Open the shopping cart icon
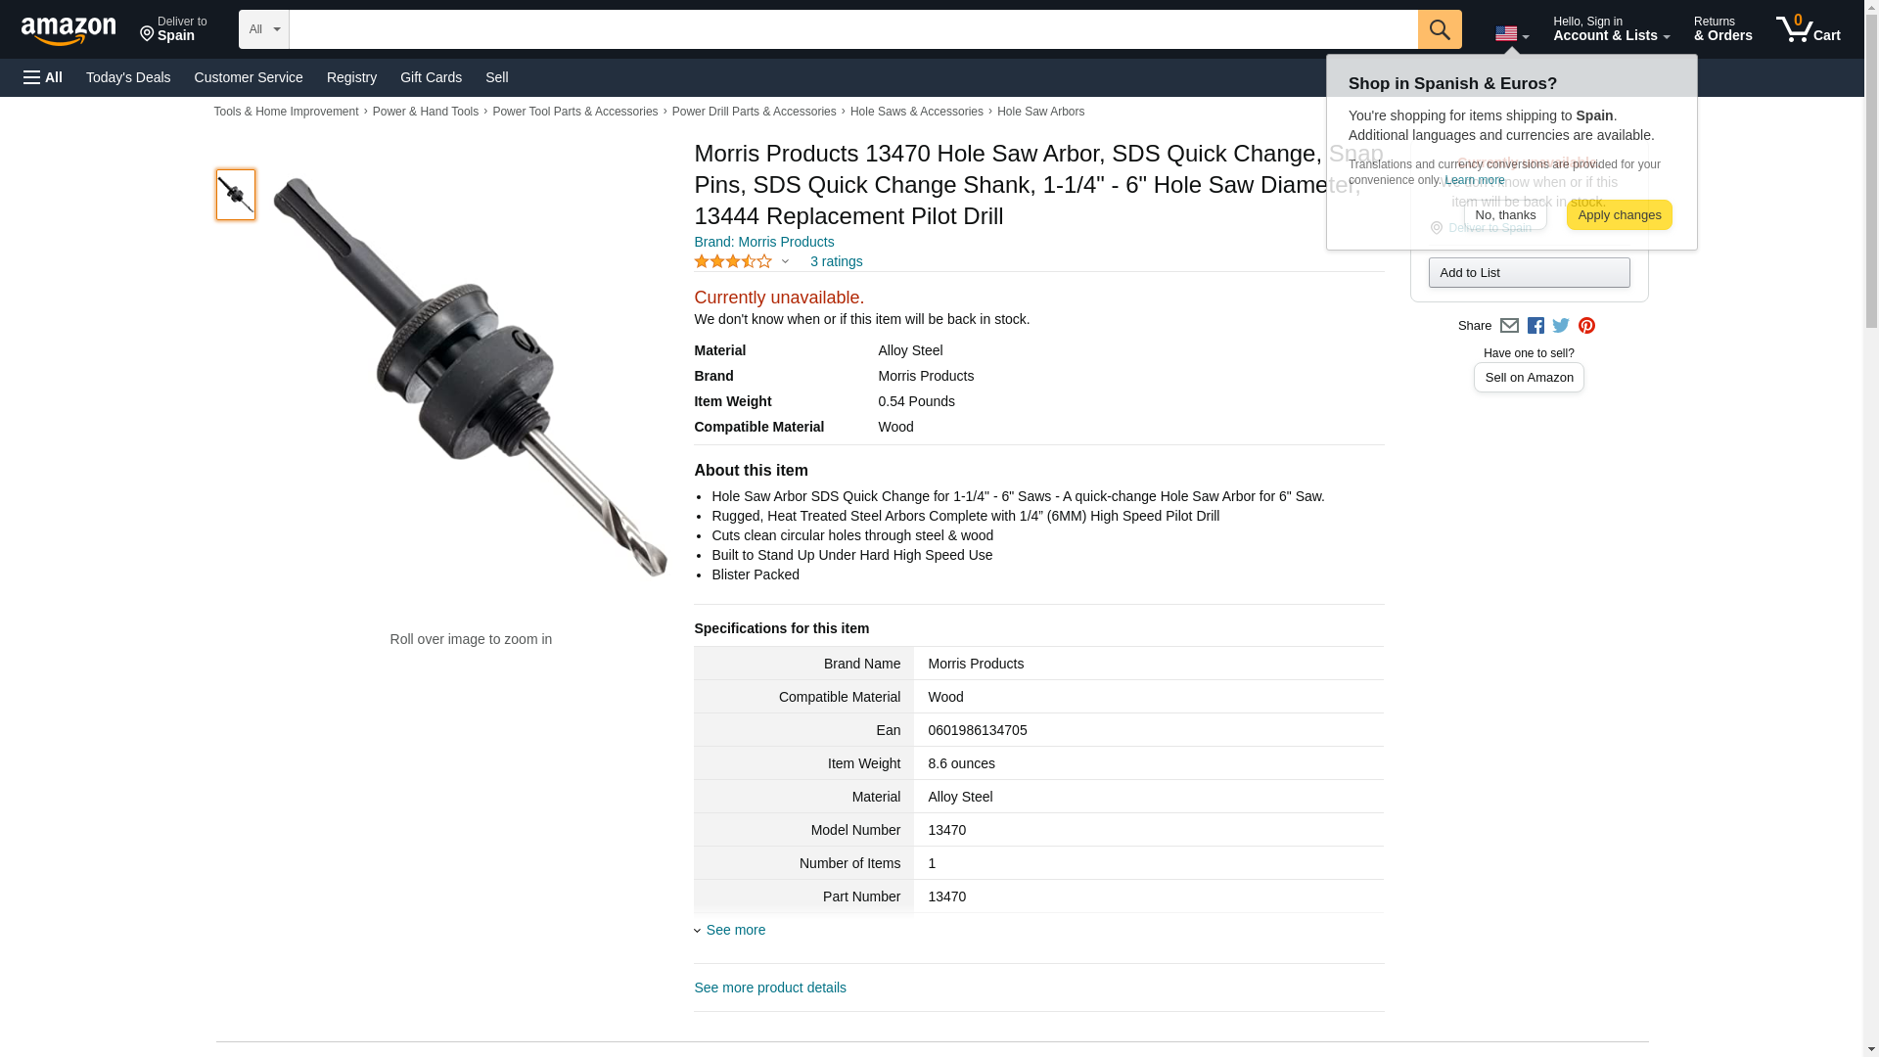The height and width of the screenshot is (1057, 1879). [1808, 28]
